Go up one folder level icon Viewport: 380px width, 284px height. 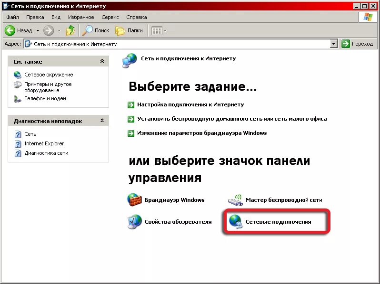70,30
